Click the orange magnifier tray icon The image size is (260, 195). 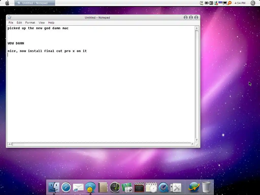coord(230,3)
